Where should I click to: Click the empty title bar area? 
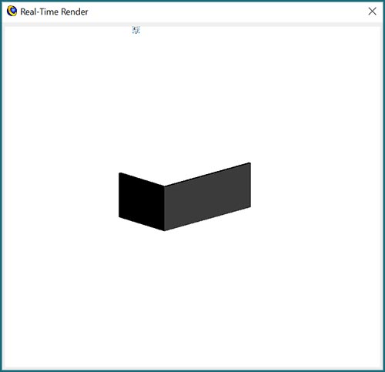226,12
